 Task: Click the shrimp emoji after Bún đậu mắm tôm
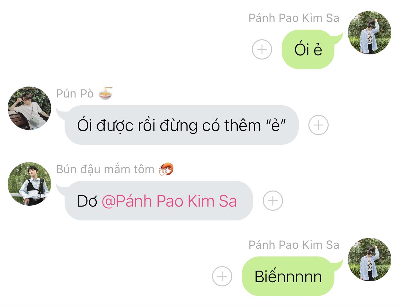(x=166, y=169)
